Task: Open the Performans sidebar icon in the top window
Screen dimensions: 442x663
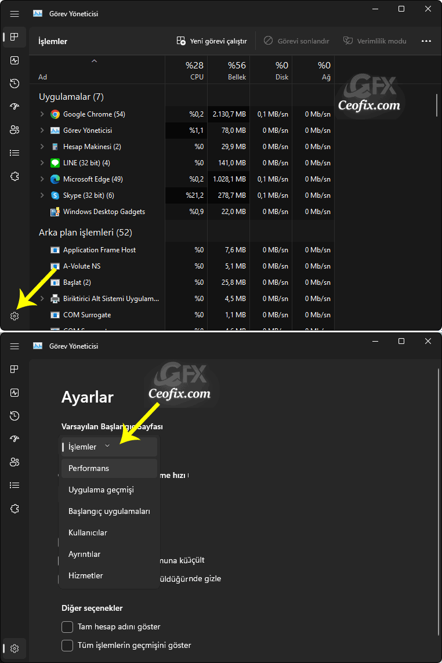Action: pos(15,60)
